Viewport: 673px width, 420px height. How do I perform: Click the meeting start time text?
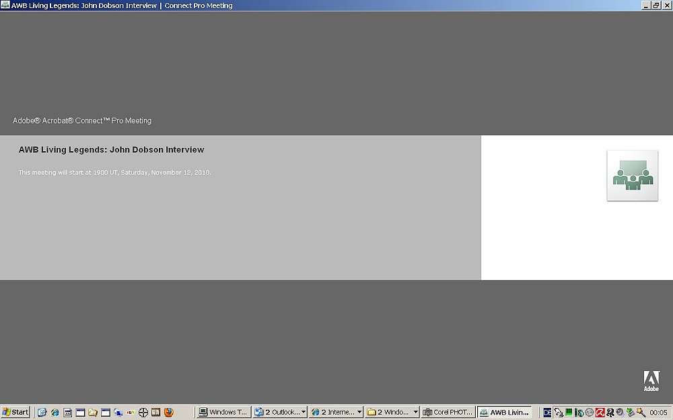(114, 172)
